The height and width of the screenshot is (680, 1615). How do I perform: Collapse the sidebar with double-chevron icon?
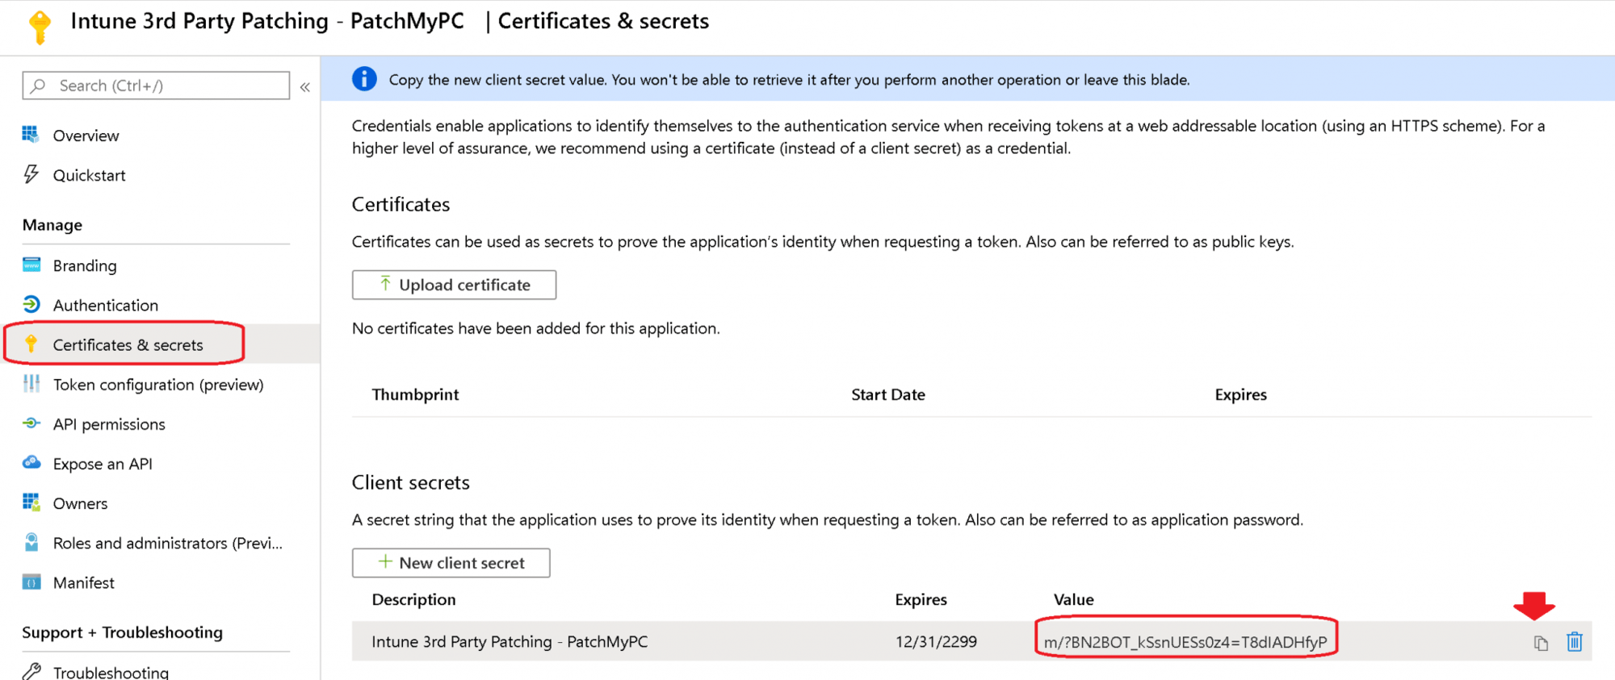[x=305, y=87]
